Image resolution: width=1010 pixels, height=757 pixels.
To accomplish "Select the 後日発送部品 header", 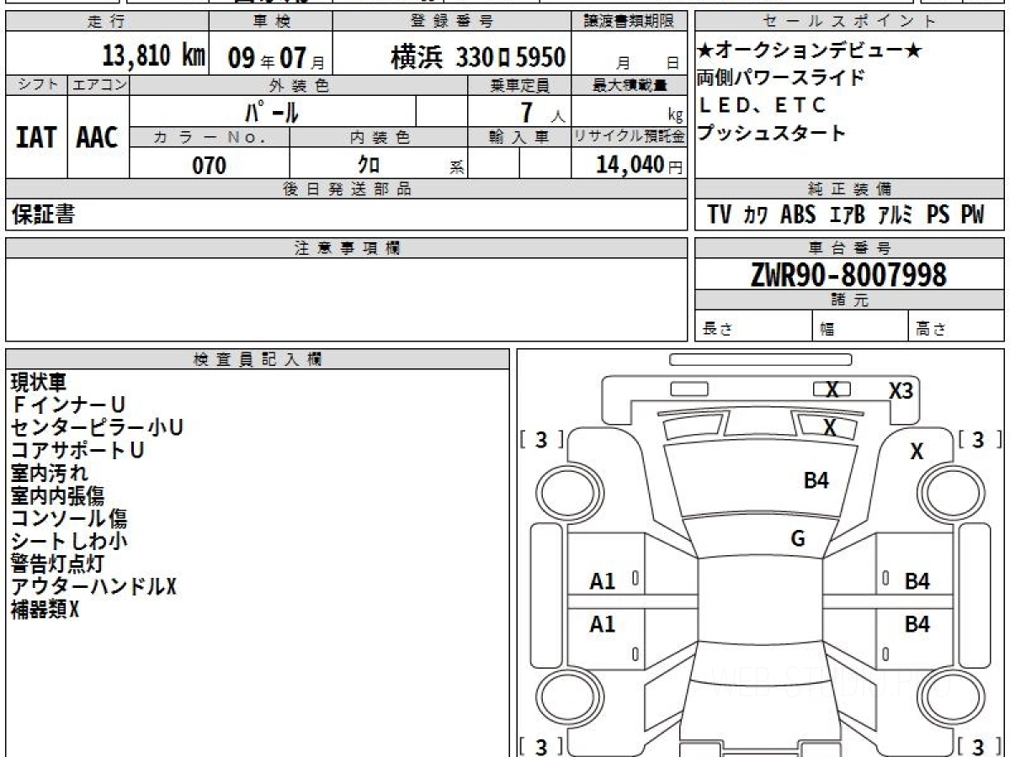I will tap(347, 190).
